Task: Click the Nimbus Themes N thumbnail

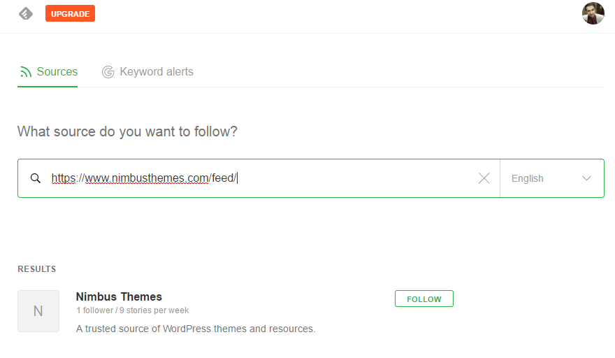Action: coord(38,311)
